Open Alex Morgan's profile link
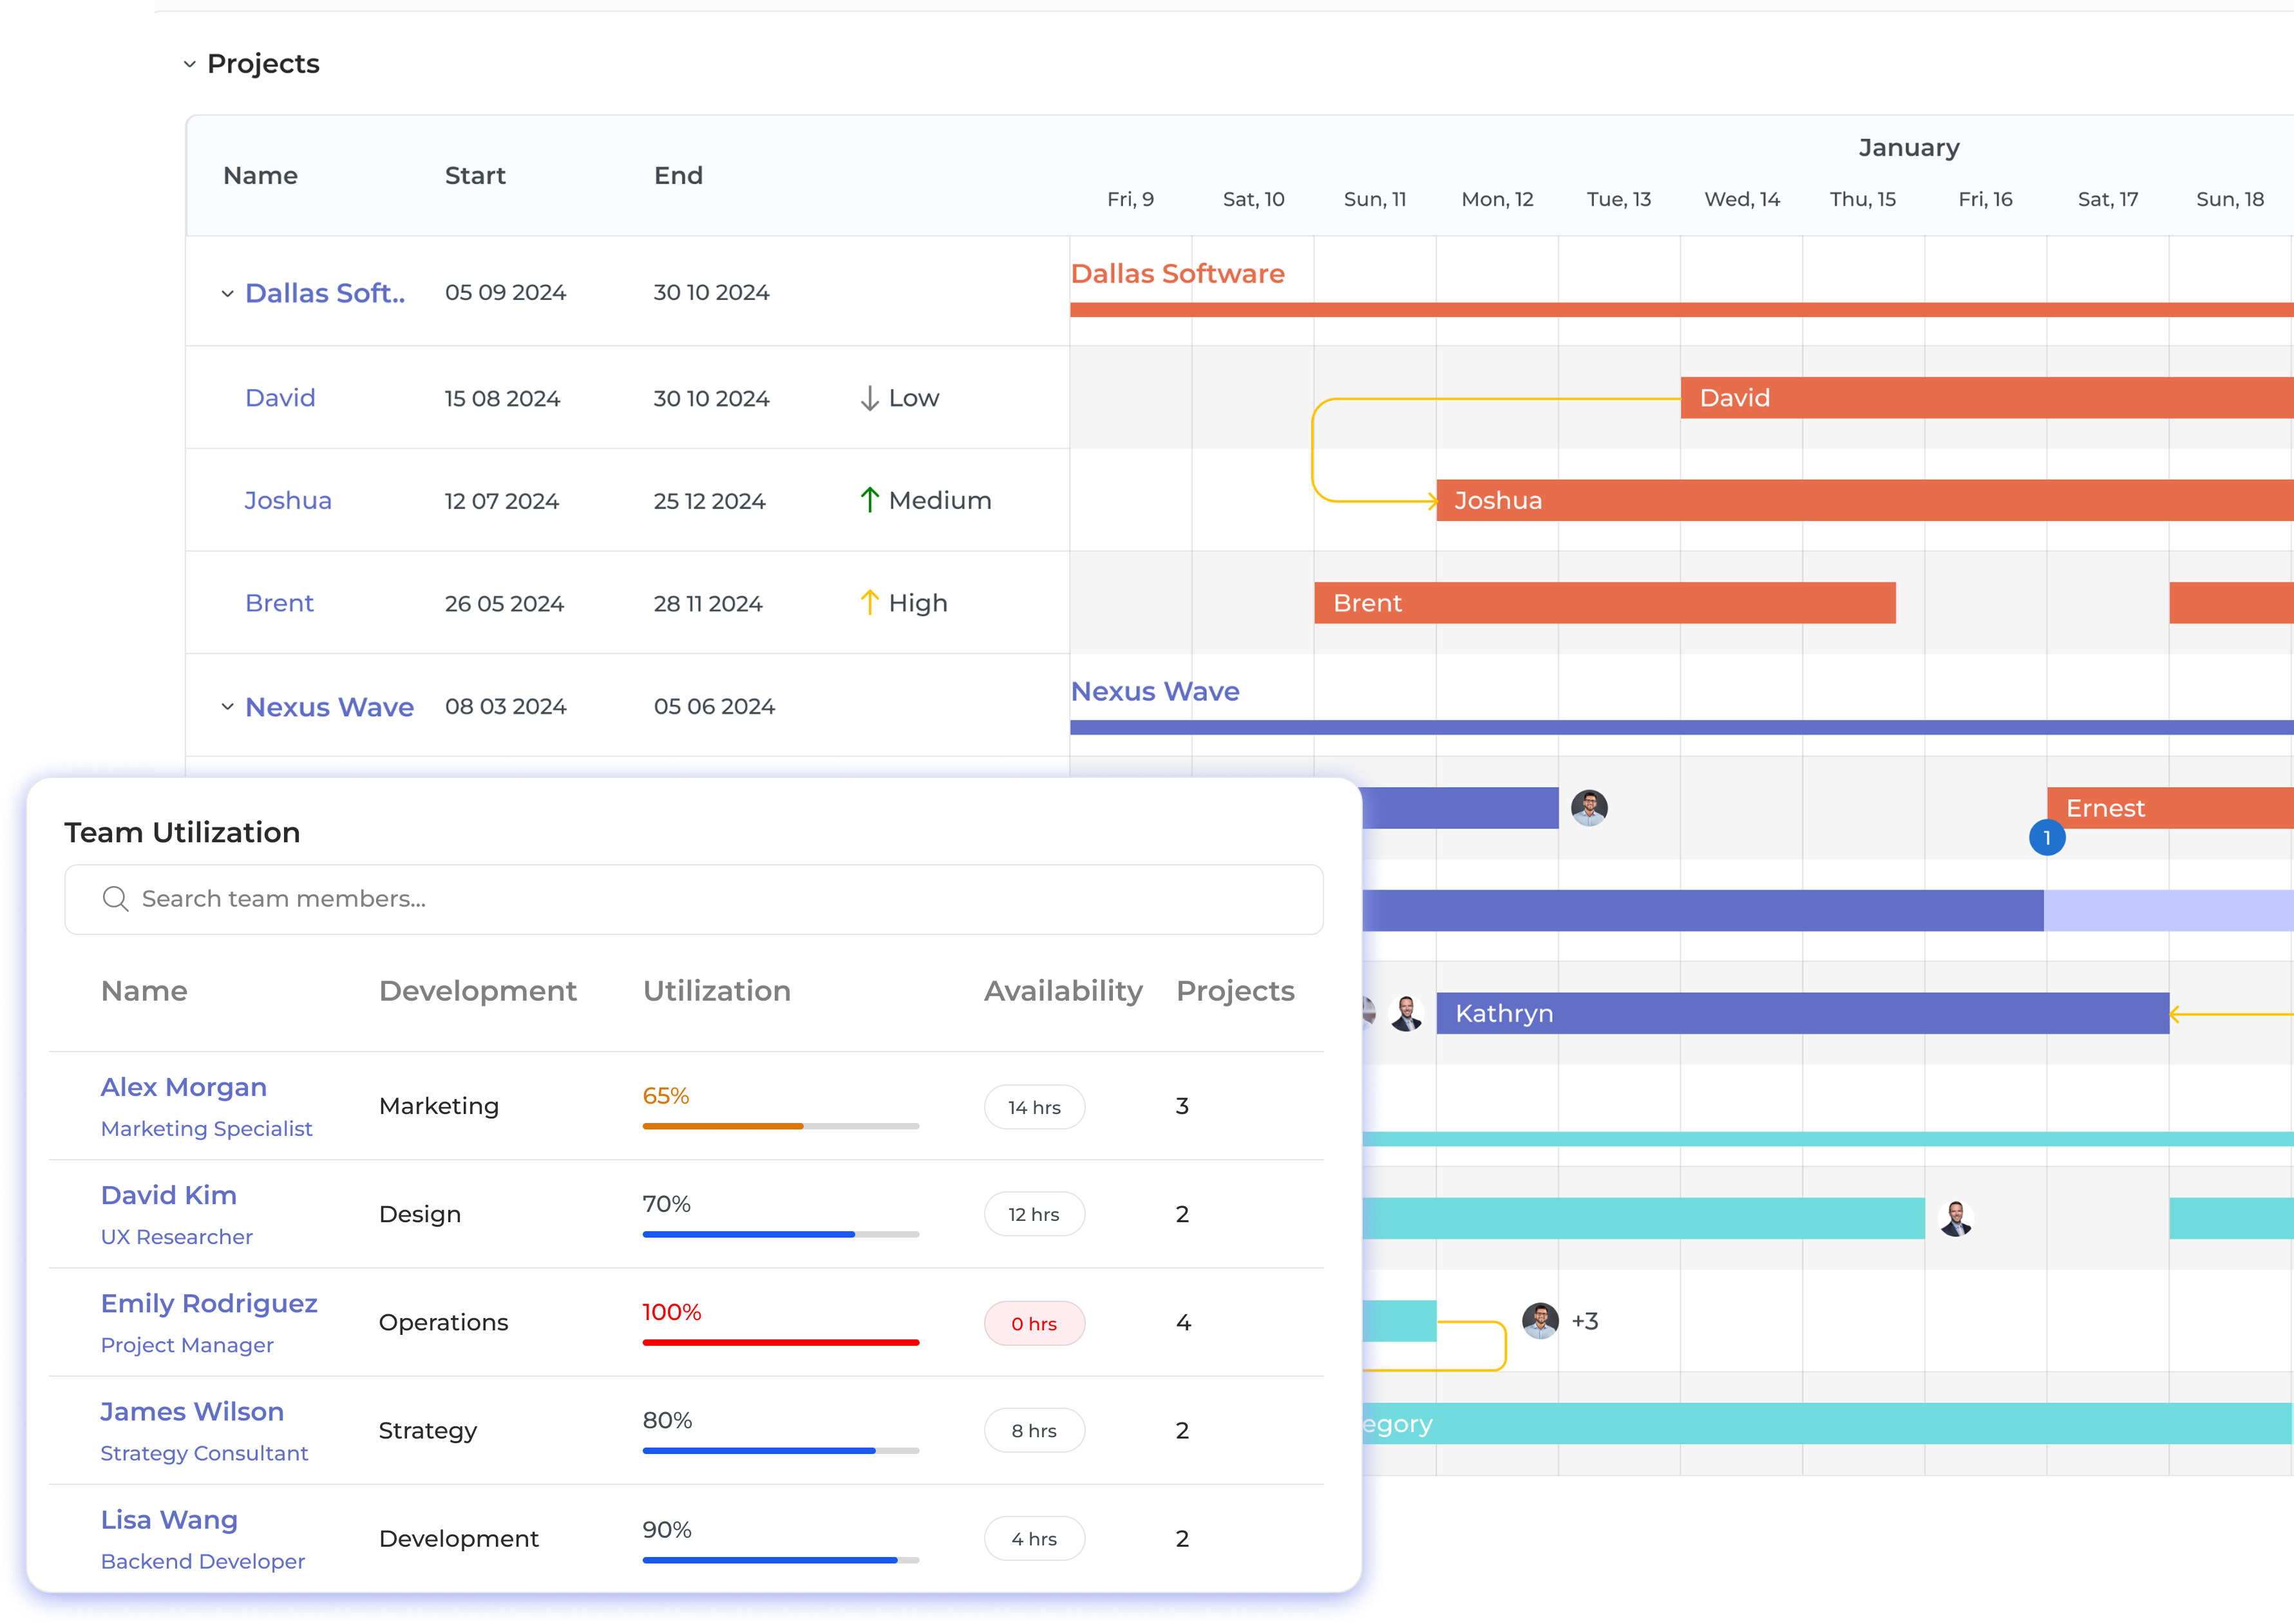This screenshot has height=1624, width=2294. click(184, 1087)
